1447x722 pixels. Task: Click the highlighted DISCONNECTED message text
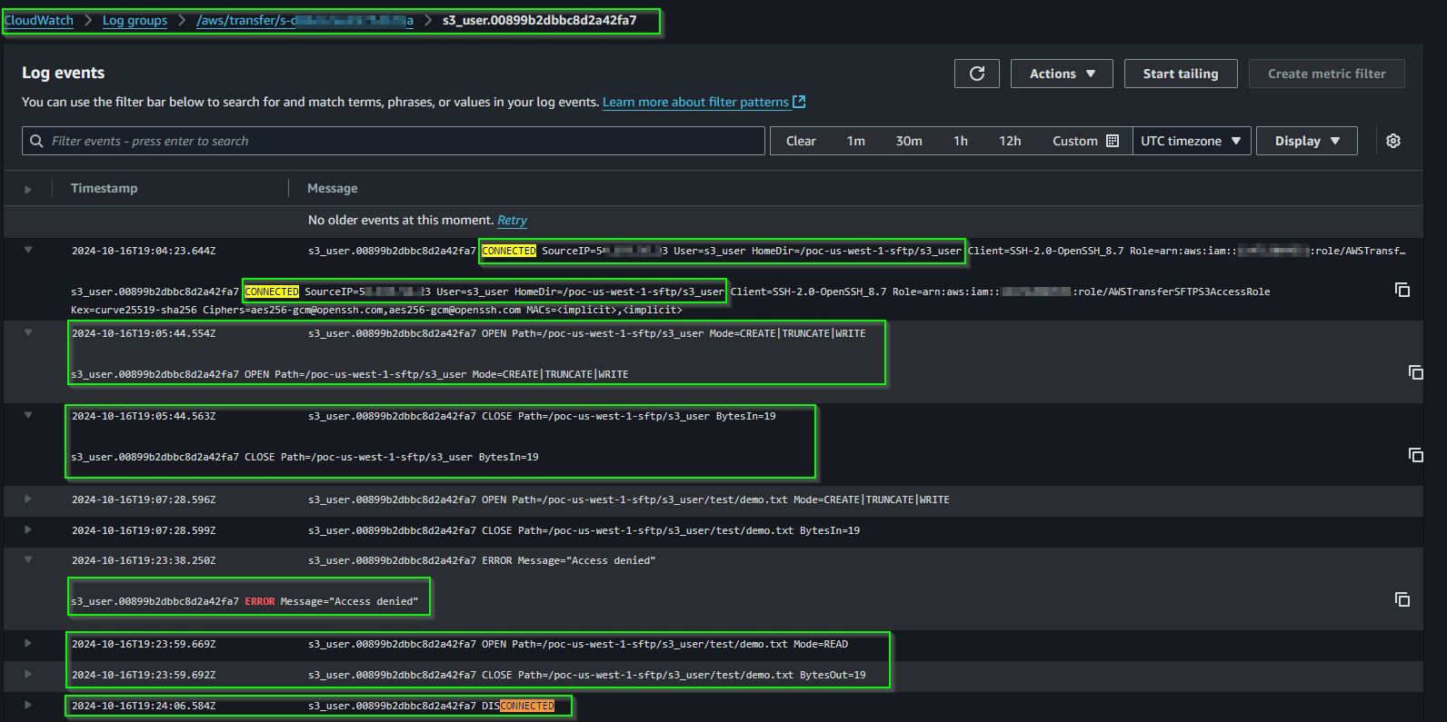click(x=518, y=706)
